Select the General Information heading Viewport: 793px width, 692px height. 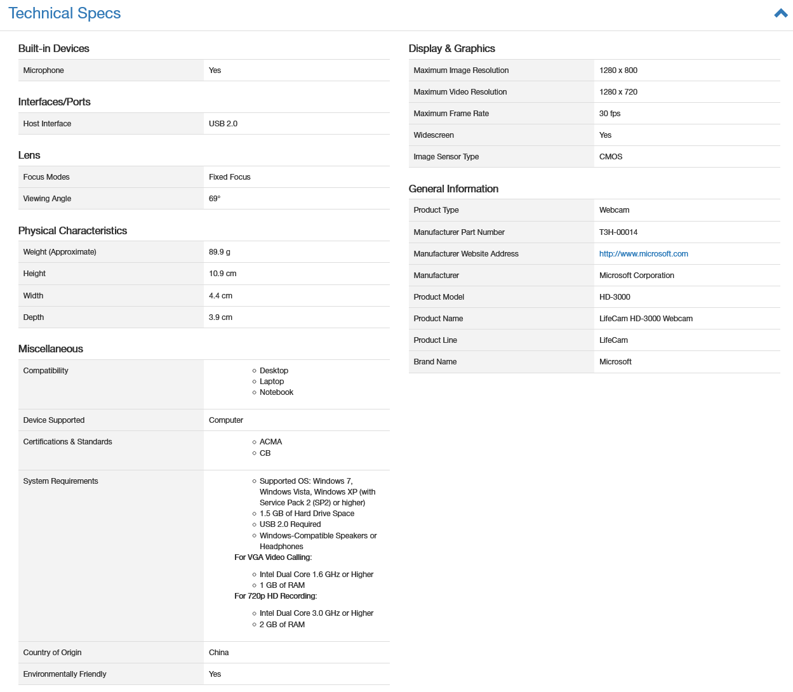pyautogui.click(x=453, y=189)
